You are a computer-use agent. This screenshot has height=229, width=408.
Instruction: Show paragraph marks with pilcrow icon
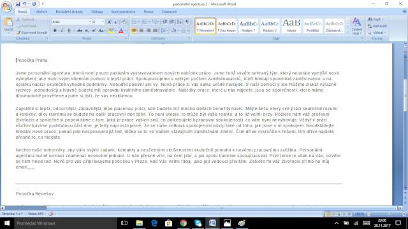pos(187,22)
